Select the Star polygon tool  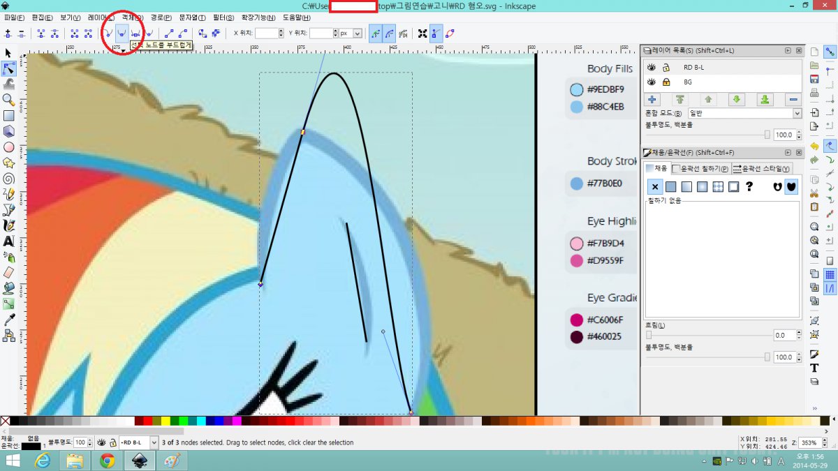point(9,163)
